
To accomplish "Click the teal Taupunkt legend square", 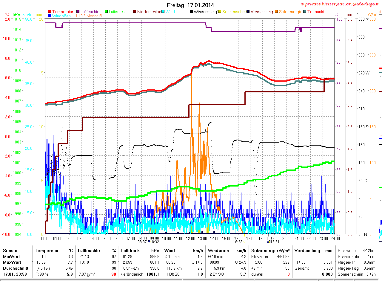I will tap(305, 12).
